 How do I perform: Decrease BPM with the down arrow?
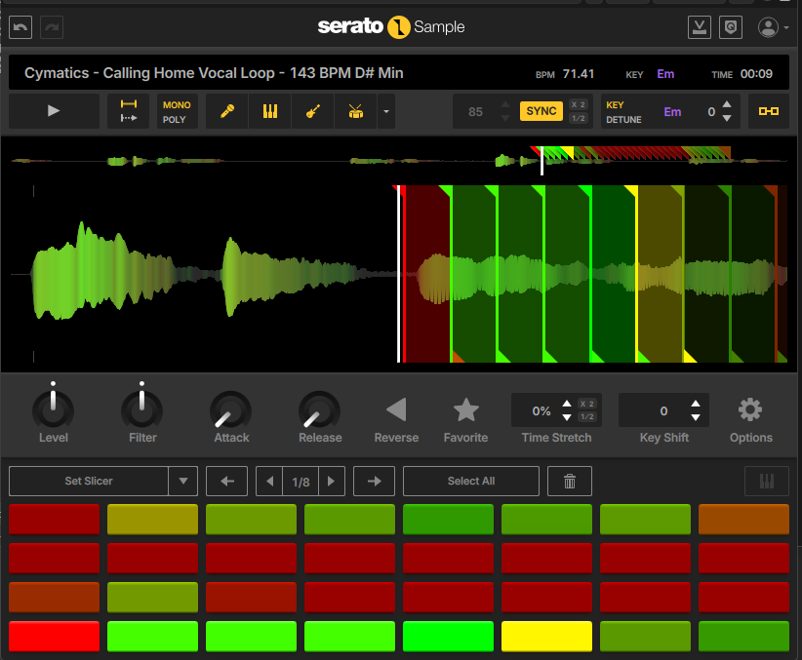[x=505, y=118]
